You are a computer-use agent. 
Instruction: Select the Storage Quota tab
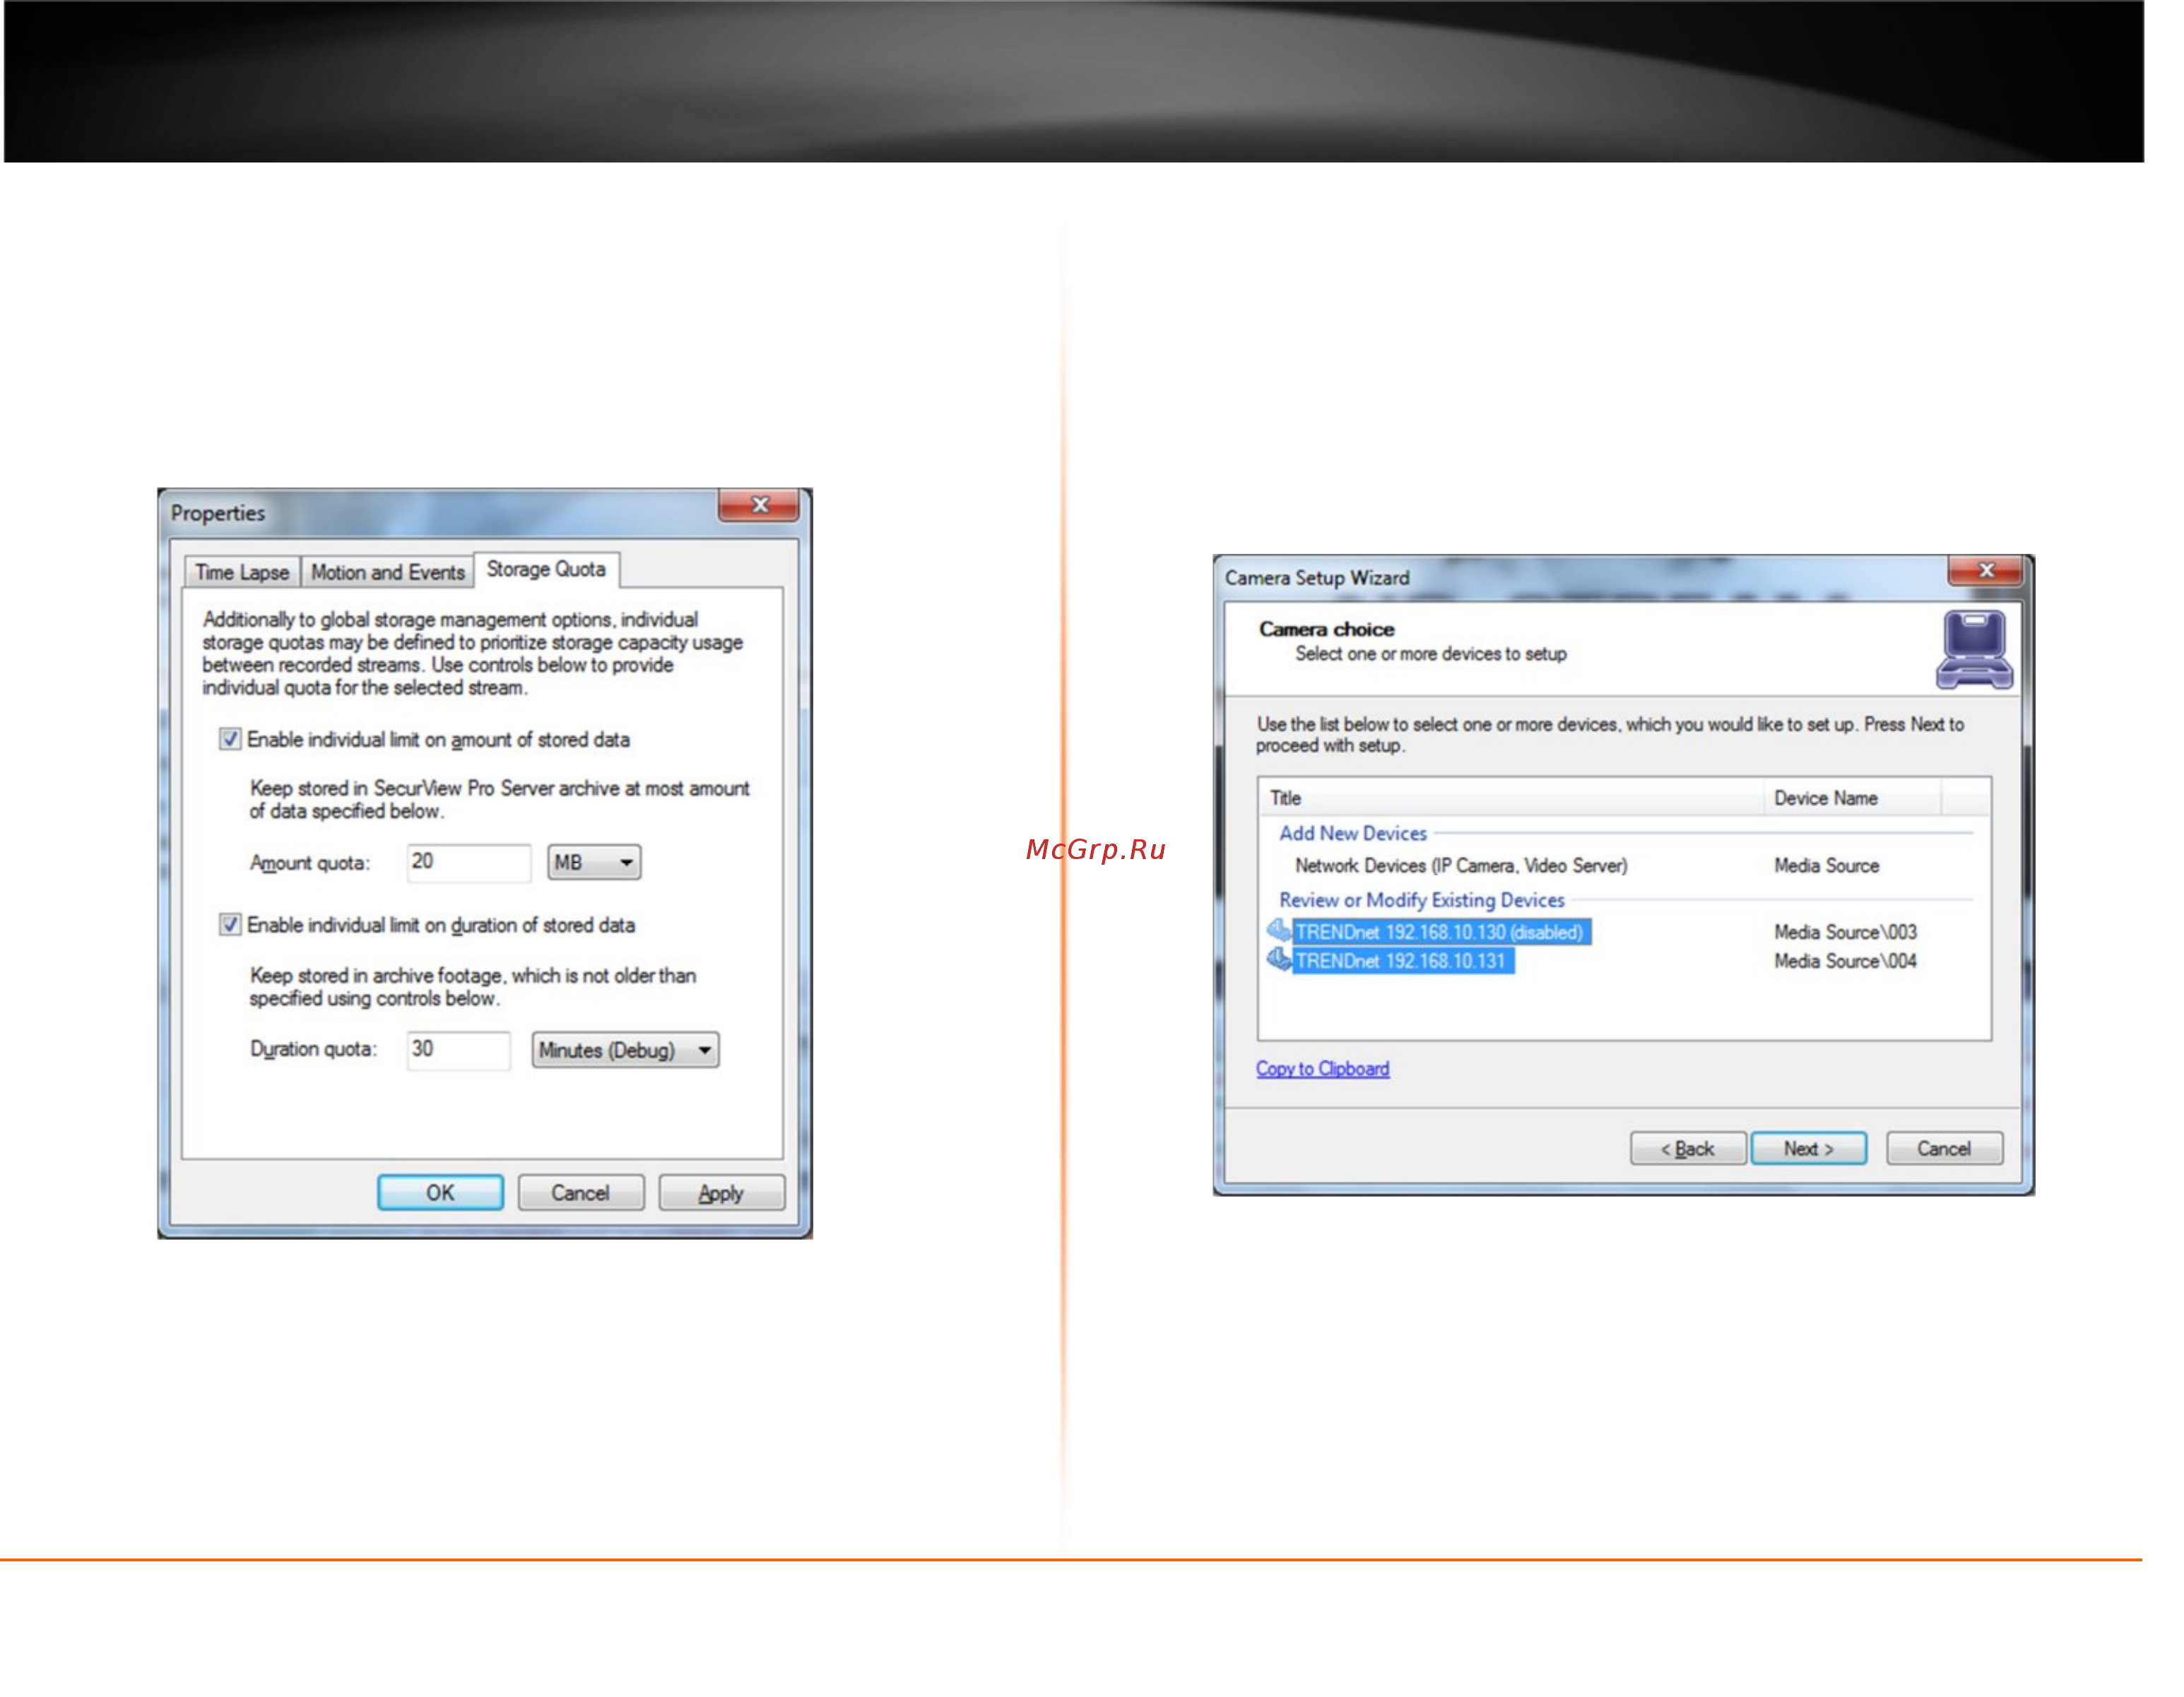[x=546, y=570]
